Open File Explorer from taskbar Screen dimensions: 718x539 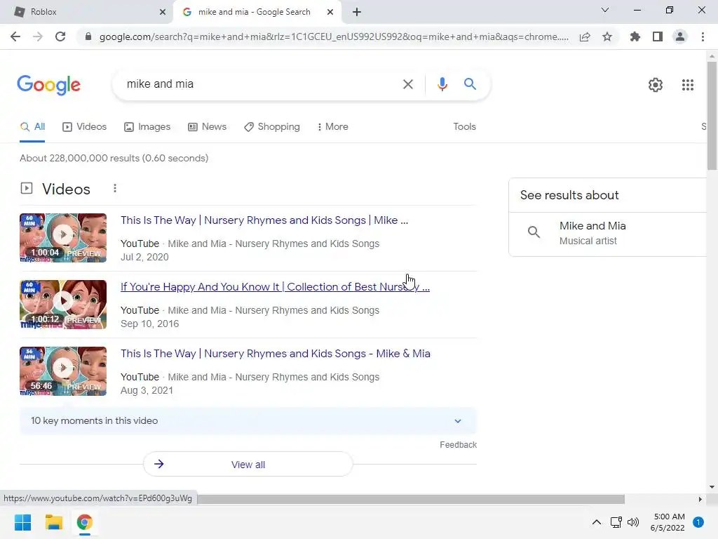pyautogui.click(x=53, y=522)
